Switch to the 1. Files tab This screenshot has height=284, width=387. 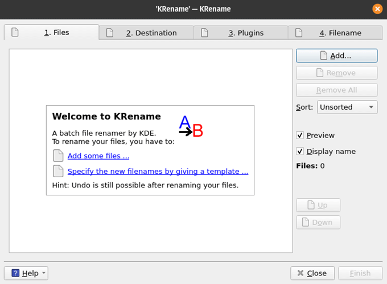click(52, 32)
